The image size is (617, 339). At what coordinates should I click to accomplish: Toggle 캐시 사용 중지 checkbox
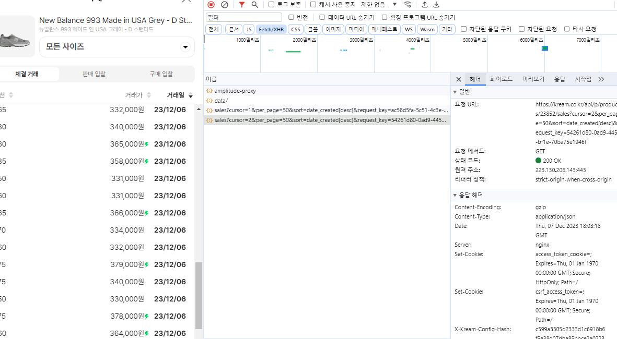point(313,5)
